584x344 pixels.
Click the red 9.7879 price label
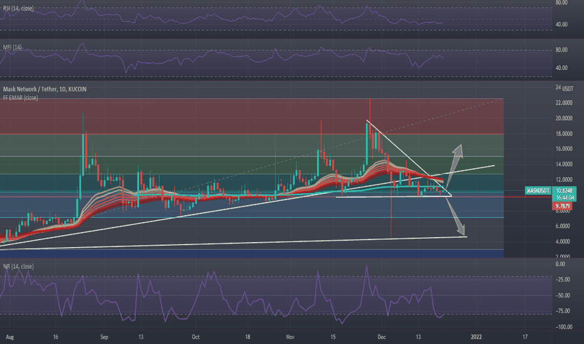pyautogui.click(x=563, y=206)
